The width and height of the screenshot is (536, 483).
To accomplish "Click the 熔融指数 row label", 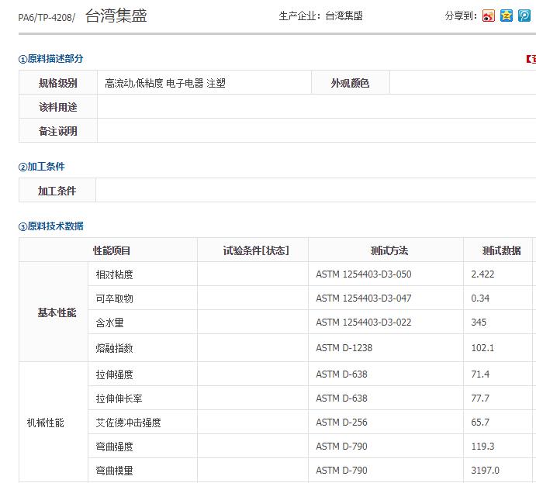I will [114, 348].
